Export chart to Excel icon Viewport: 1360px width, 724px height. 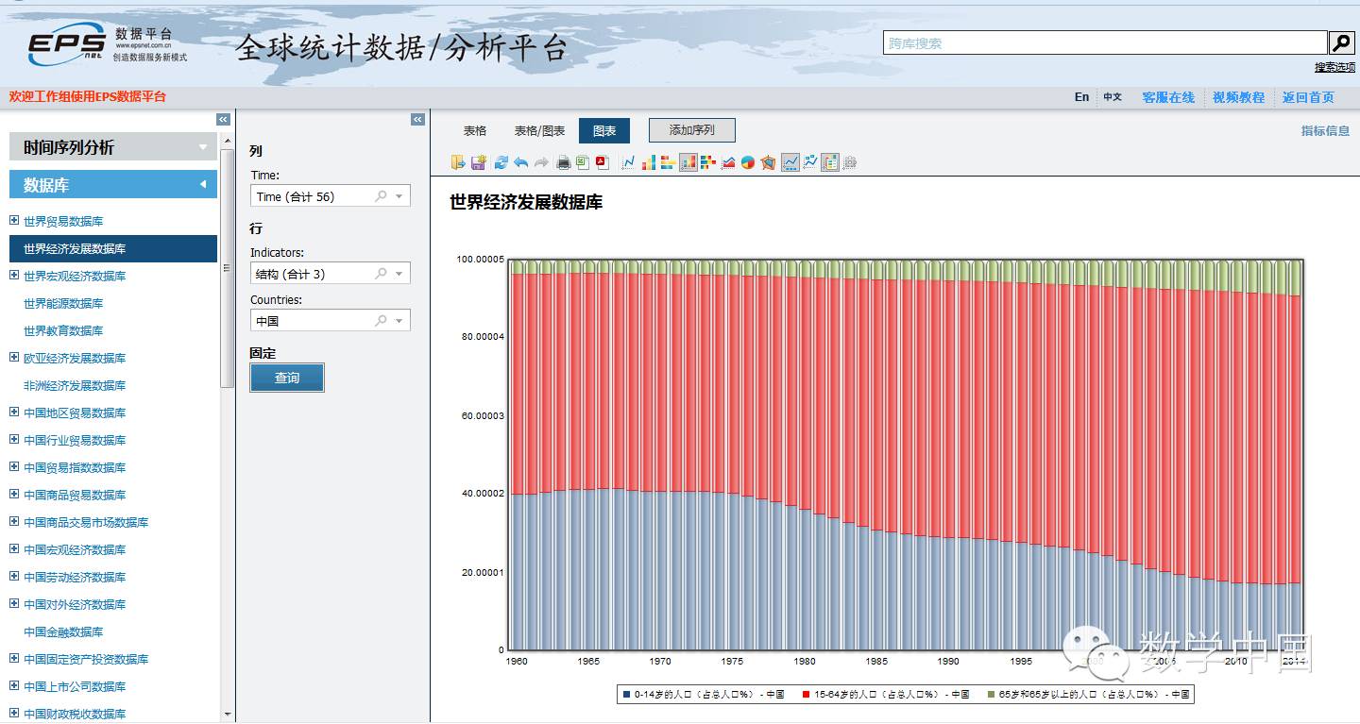(583, 162)
